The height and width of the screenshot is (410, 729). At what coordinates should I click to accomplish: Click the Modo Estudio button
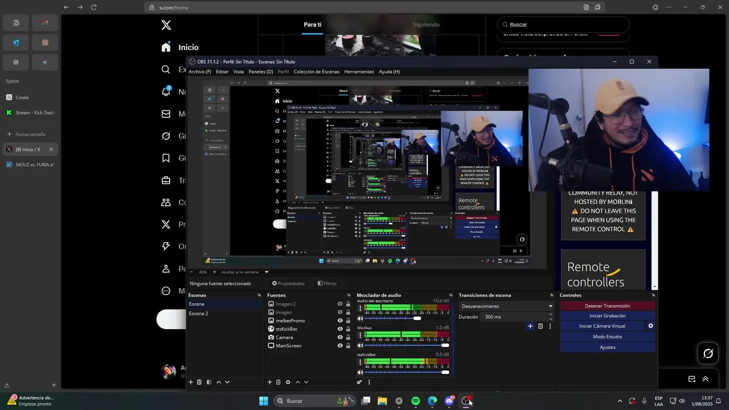[607, 337]
